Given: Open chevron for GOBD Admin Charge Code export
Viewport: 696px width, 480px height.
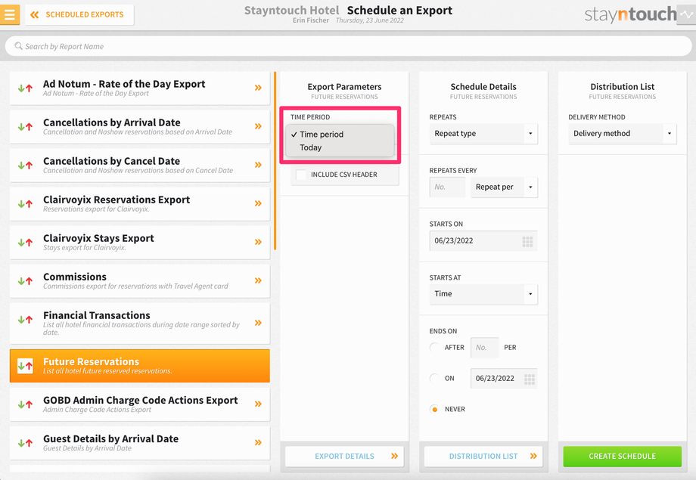Looking at the screenshot, I should [x=258, y=404].
